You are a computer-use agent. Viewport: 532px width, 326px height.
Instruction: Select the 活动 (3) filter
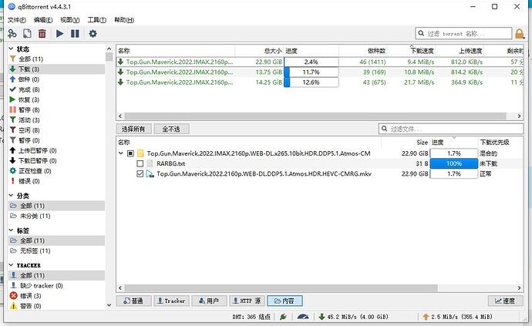pyautogui.click(x=56, y=120)
